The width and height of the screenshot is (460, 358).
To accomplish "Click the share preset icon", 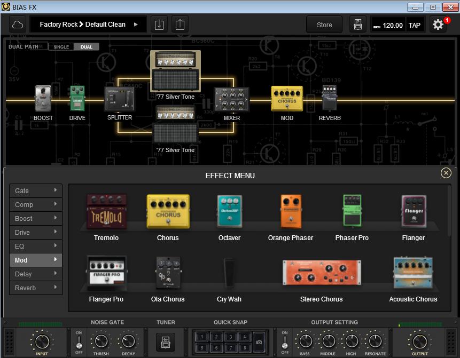I will coord(180,24).
